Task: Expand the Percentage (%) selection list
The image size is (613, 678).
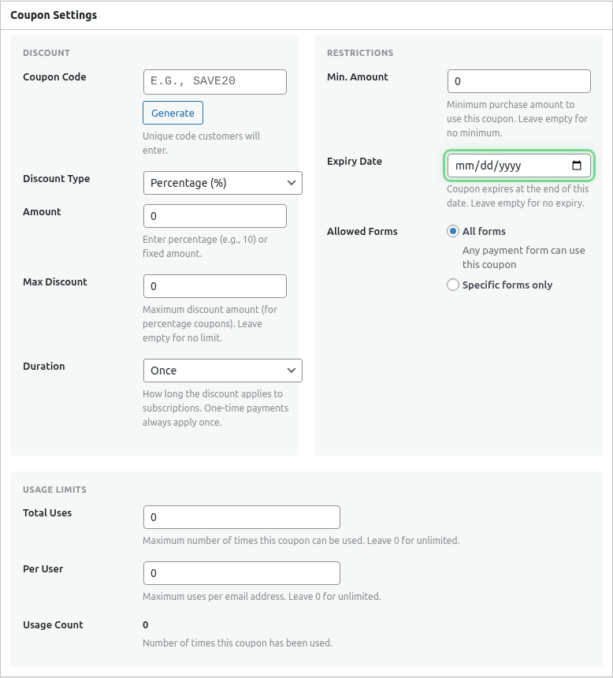Action: [x=222, y=182]
